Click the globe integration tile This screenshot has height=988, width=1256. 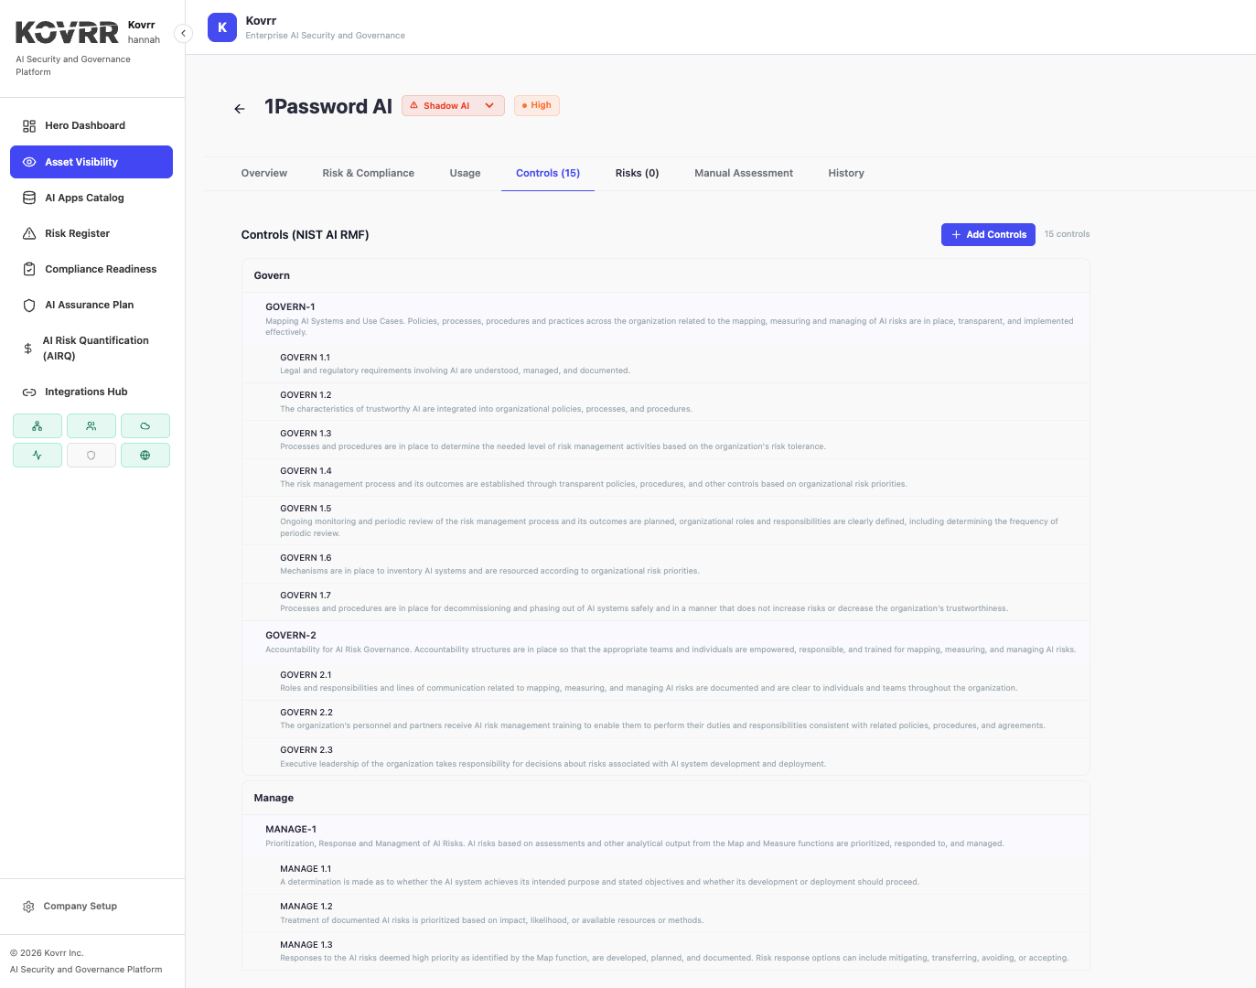[145, 456]
